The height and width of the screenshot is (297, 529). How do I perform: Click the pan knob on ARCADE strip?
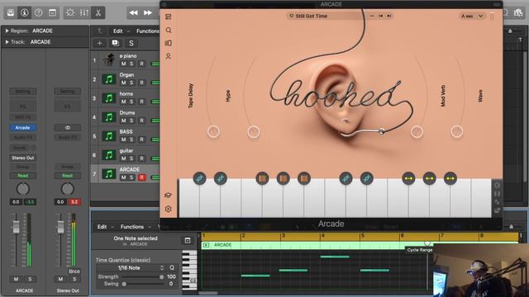click(23, 189)
